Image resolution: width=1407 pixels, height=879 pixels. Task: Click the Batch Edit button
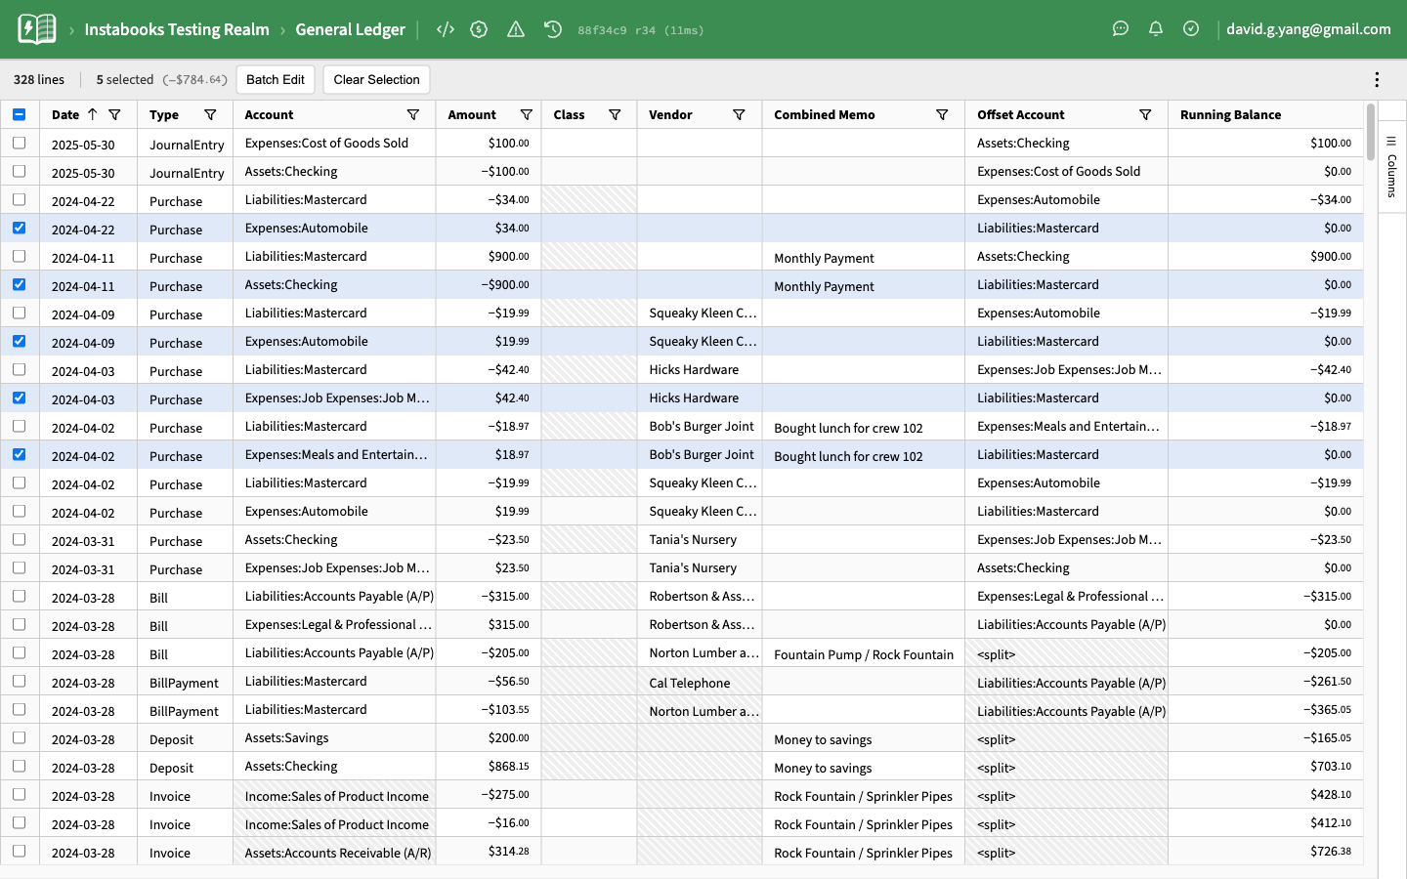point(276,80)
